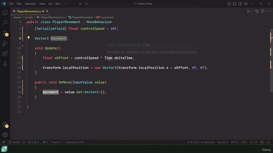This screenshot has width=273, height=153.
Task: Open the errors and warnings status item
Action: pos(34,142)
